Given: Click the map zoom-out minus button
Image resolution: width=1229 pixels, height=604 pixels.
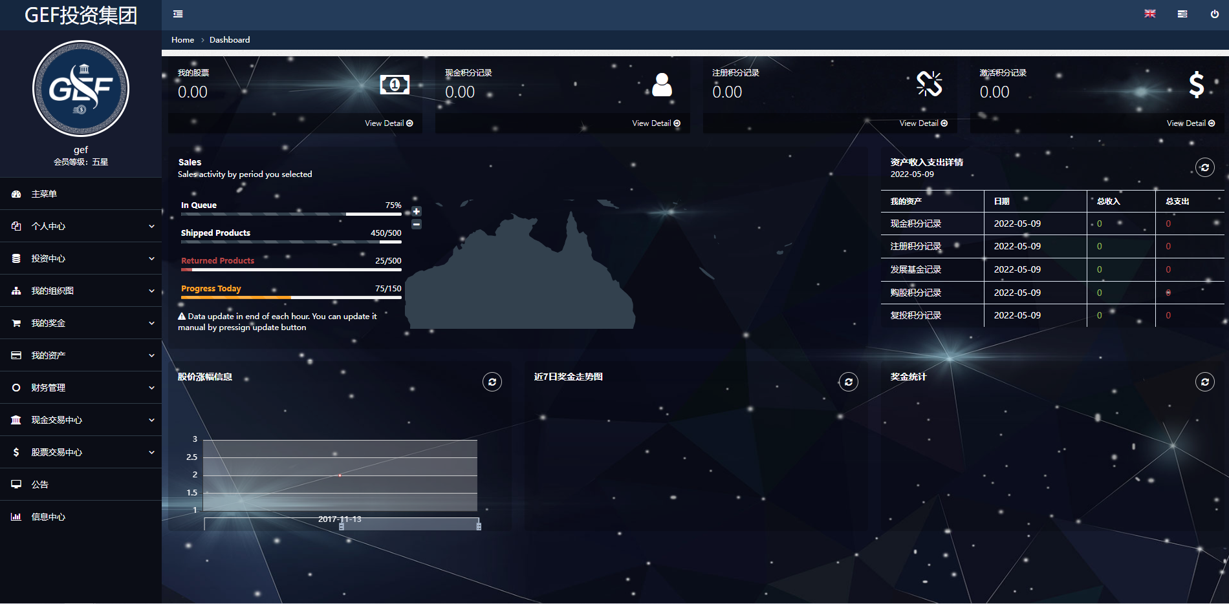Looking at the screenshot, I should click(417, 224).
